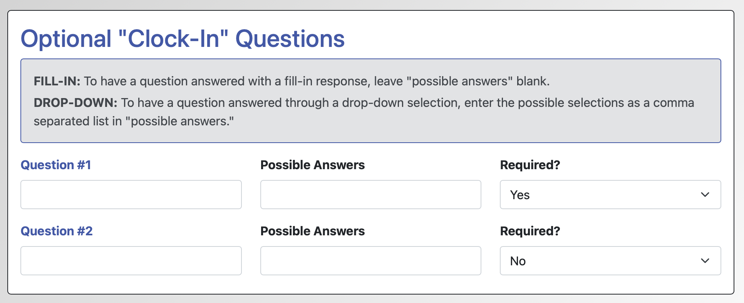
Task: Click Possible Answers label in second row
Action: [x=312, y=231]
